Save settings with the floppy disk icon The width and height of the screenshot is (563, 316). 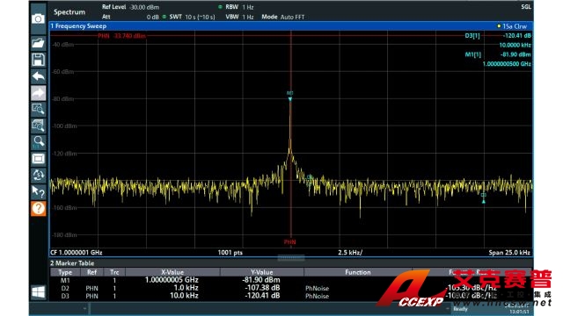pyautogui.click(x=38, y=60)
